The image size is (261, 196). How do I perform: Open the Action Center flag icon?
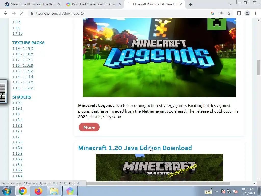[223, 191]
